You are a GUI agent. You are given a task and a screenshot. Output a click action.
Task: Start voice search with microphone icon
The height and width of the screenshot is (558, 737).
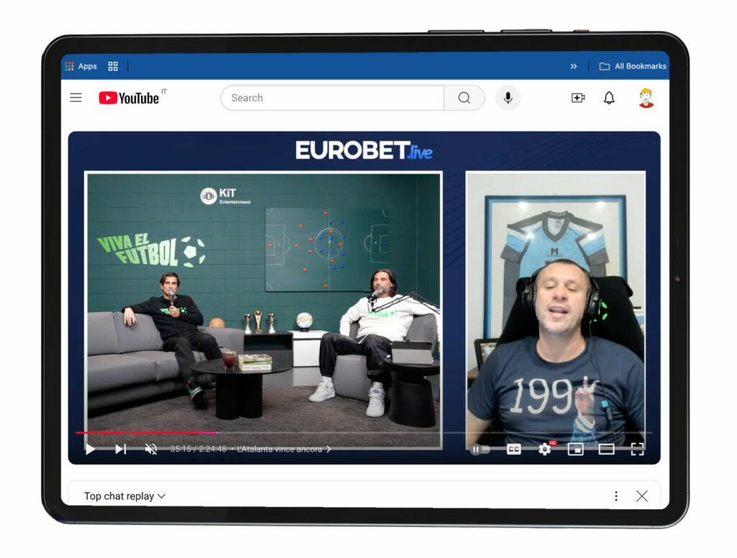point(507,98)
